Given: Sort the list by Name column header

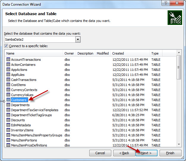Looking at the screenshot, I should coord(34,53).
